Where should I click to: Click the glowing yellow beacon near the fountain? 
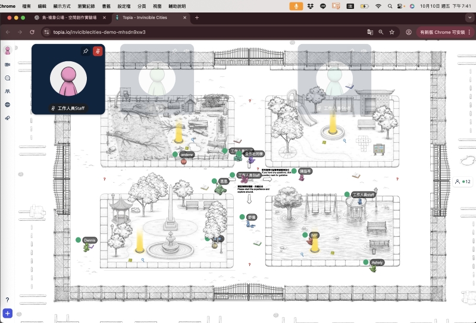(141, 241)
